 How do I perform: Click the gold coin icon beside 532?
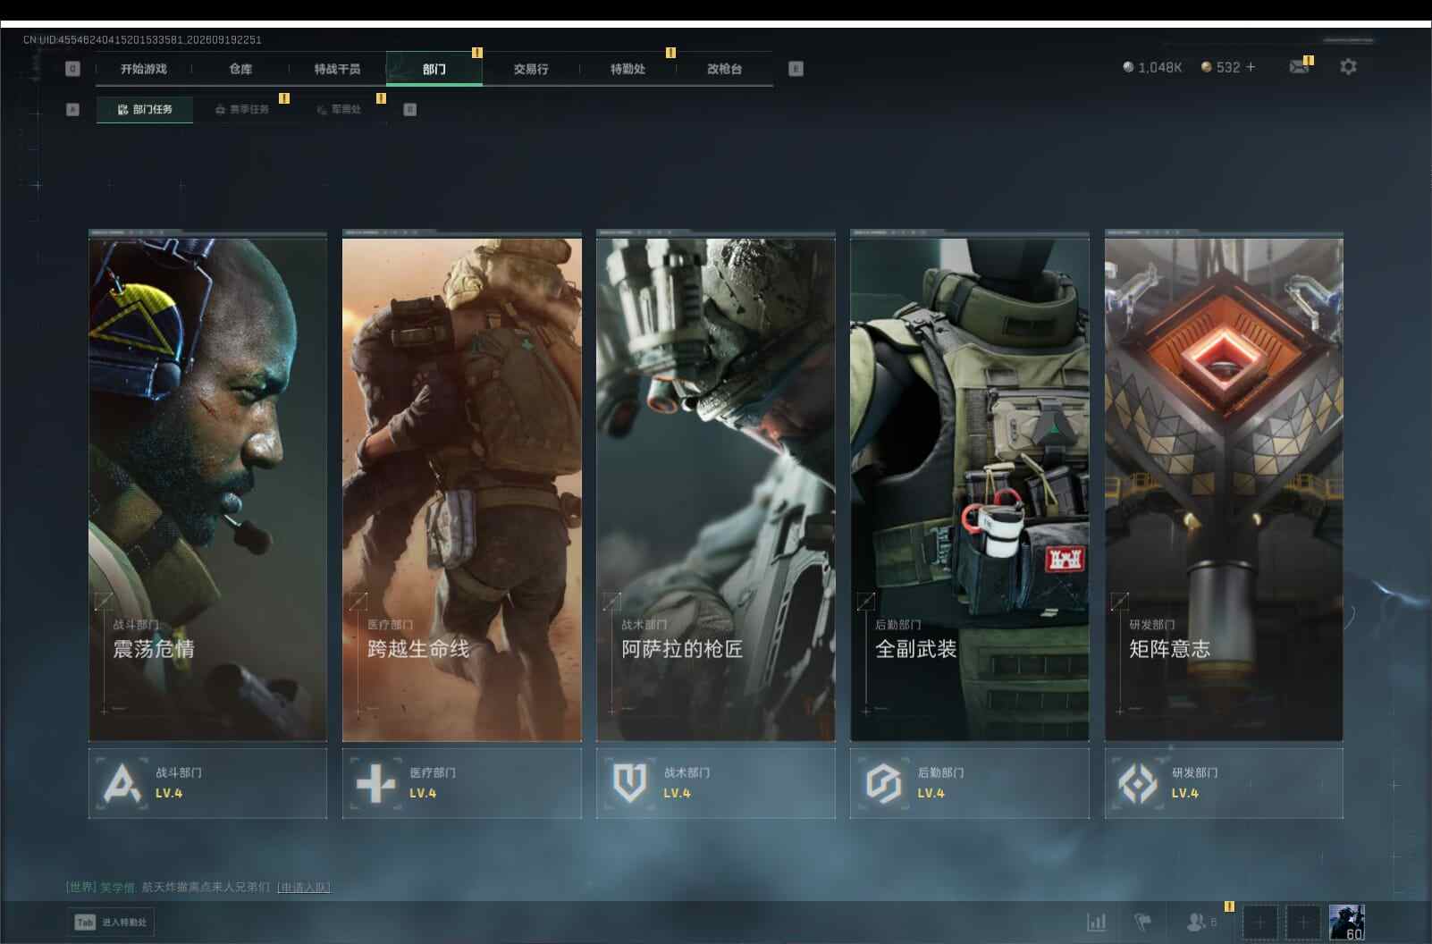[1206, 67]
